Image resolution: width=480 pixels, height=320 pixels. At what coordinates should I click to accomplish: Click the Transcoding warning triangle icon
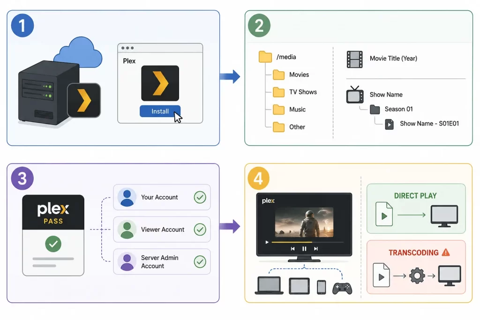point(446,253)
